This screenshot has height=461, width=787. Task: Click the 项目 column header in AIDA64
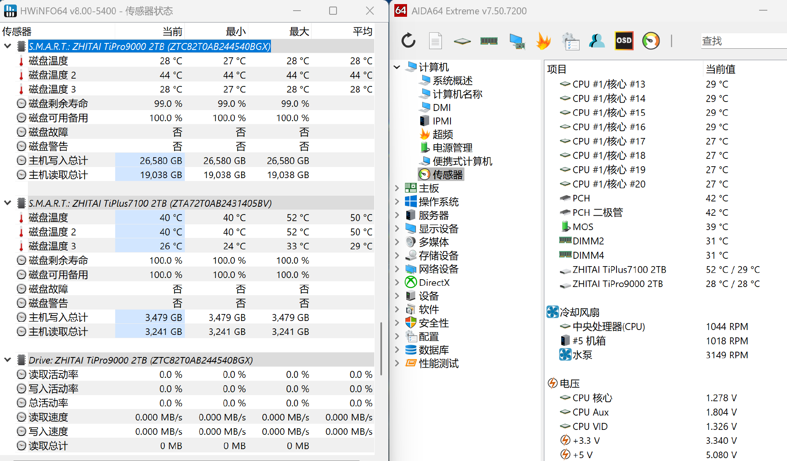[557, 69]
